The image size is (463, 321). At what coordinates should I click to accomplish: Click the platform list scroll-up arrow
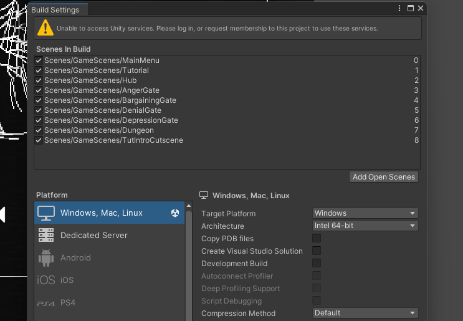point(189,206)
